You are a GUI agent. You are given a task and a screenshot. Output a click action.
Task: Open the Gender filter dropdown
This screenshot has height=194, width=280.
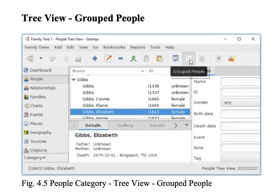[240, 102]
